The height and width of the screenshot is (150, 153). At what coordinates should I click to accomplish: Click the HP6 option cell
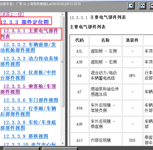click(x=132, y=76)
